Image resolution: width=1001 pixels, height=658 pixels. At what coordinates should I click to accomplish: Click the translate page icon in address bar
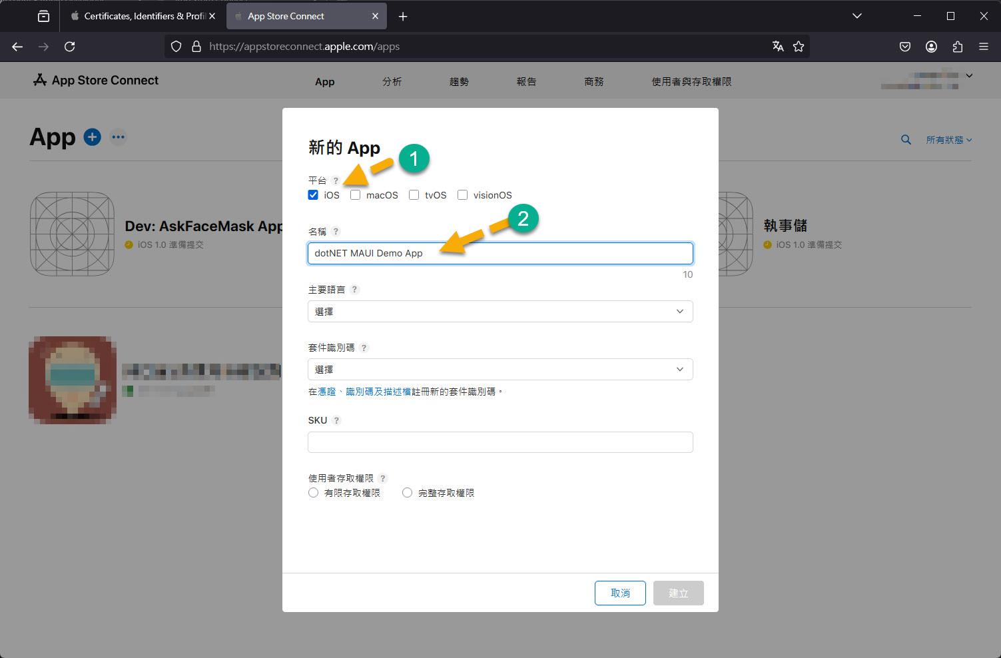tap(777, 47)
